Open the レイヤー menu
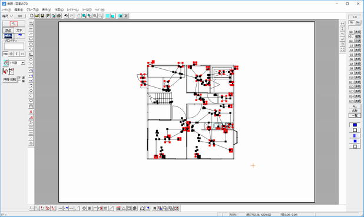 72,10
